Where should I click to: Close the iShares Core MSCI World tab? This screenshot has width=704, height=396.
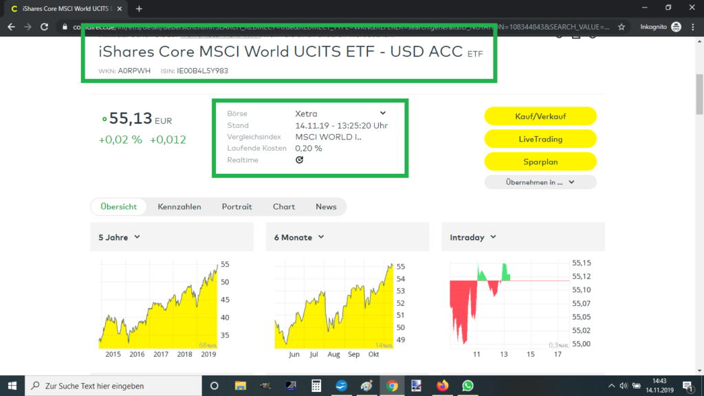tap(120, 8)
